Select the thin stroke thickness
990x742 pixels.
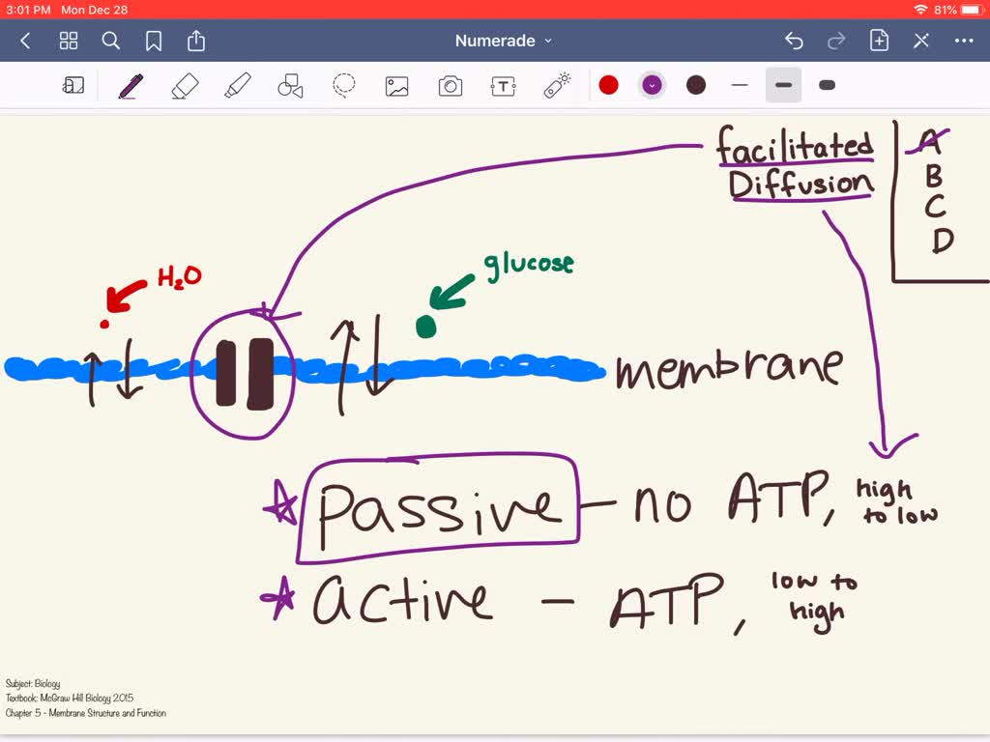point(740,85)
